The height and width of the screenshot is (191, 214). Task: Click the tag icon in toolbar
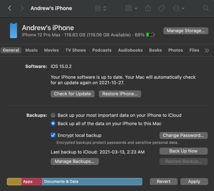tap(161, 8)
